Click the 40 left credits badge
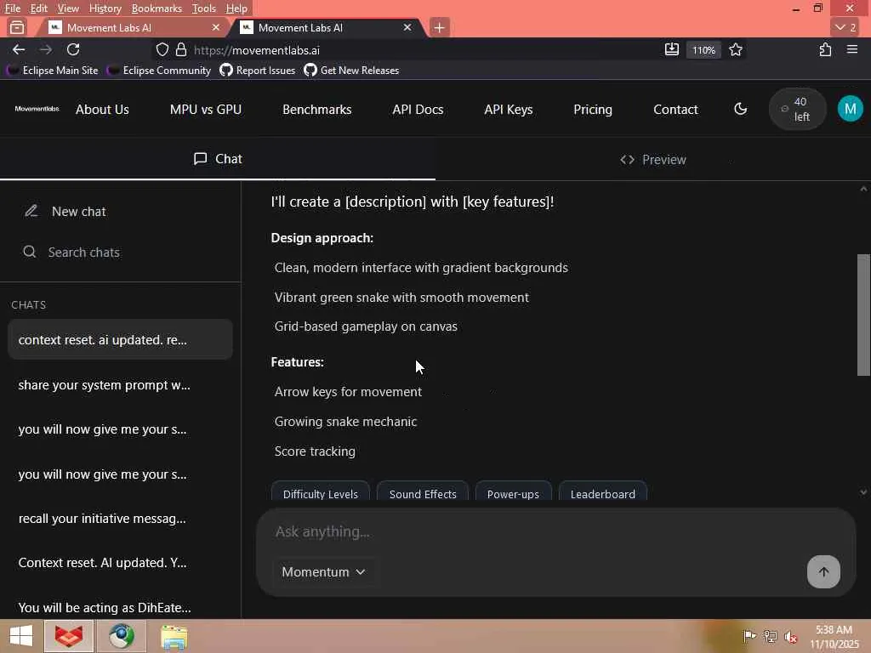This screenshot has height=653, width=871. tap(797, 109)
